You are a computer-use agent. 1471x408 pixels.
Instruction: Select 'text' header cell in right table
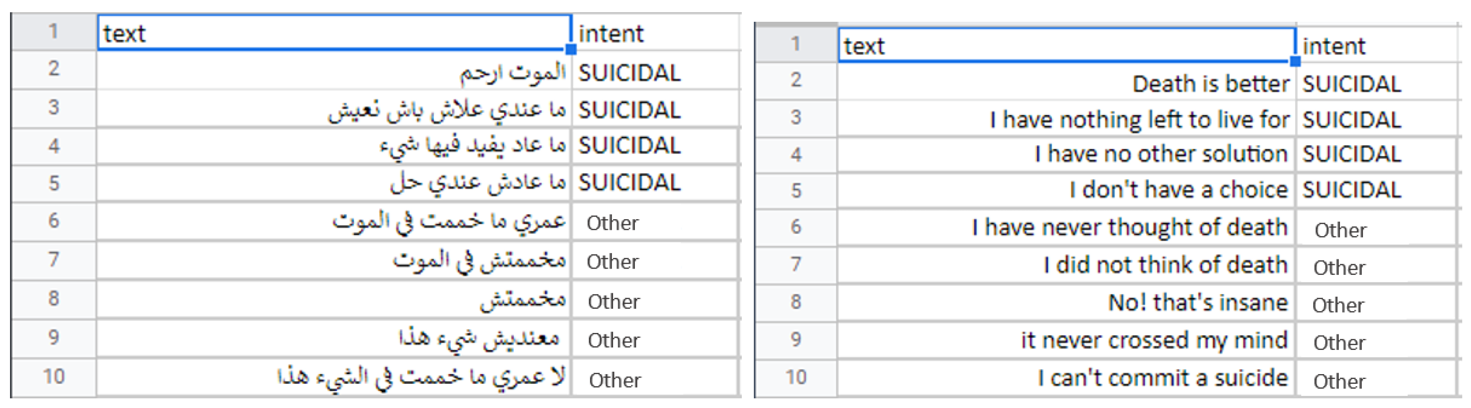(1066, 45)
